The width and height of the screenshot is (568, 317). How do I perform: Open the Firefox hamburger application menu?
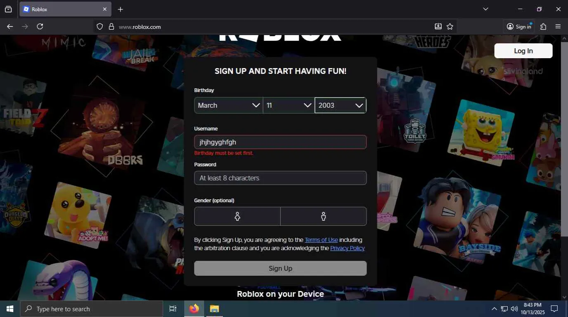(x=558, y=26)
